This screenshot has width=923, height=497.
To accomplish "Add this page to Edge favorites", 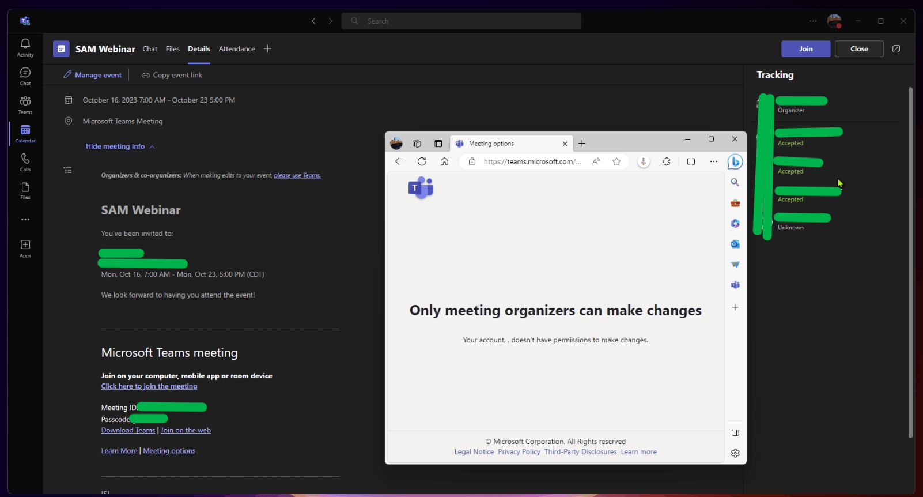I will [x=616, y=161].
